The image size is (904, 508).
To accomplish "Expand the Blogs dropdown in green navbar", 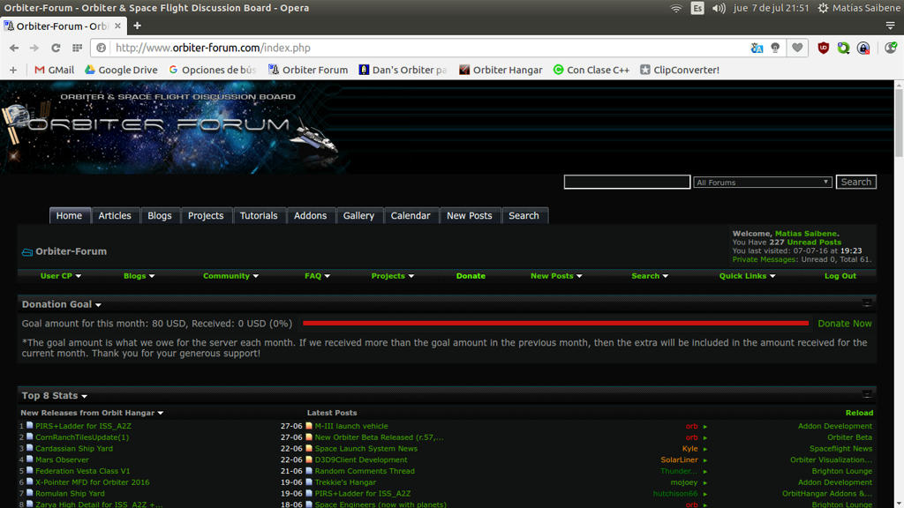I will click(x=139, y=276).
